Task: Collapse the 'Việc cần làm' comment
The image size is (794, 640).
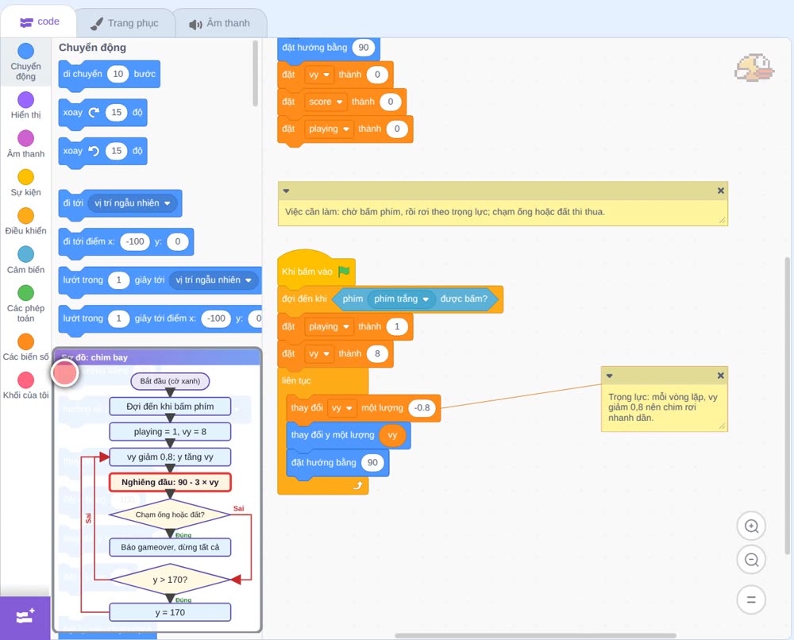Action: click(x=286, y=191)
